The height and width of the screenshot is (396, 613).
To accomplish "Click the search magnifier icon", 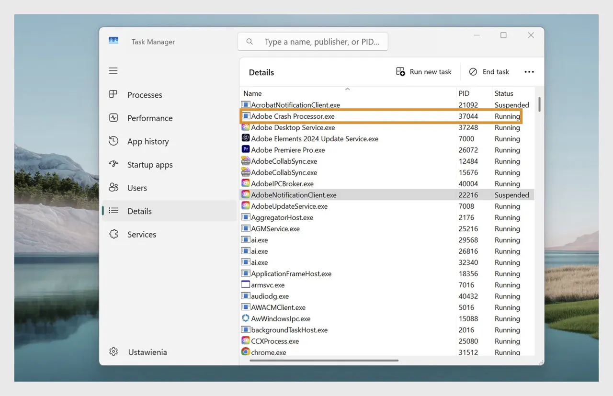I will coord(250,42).
